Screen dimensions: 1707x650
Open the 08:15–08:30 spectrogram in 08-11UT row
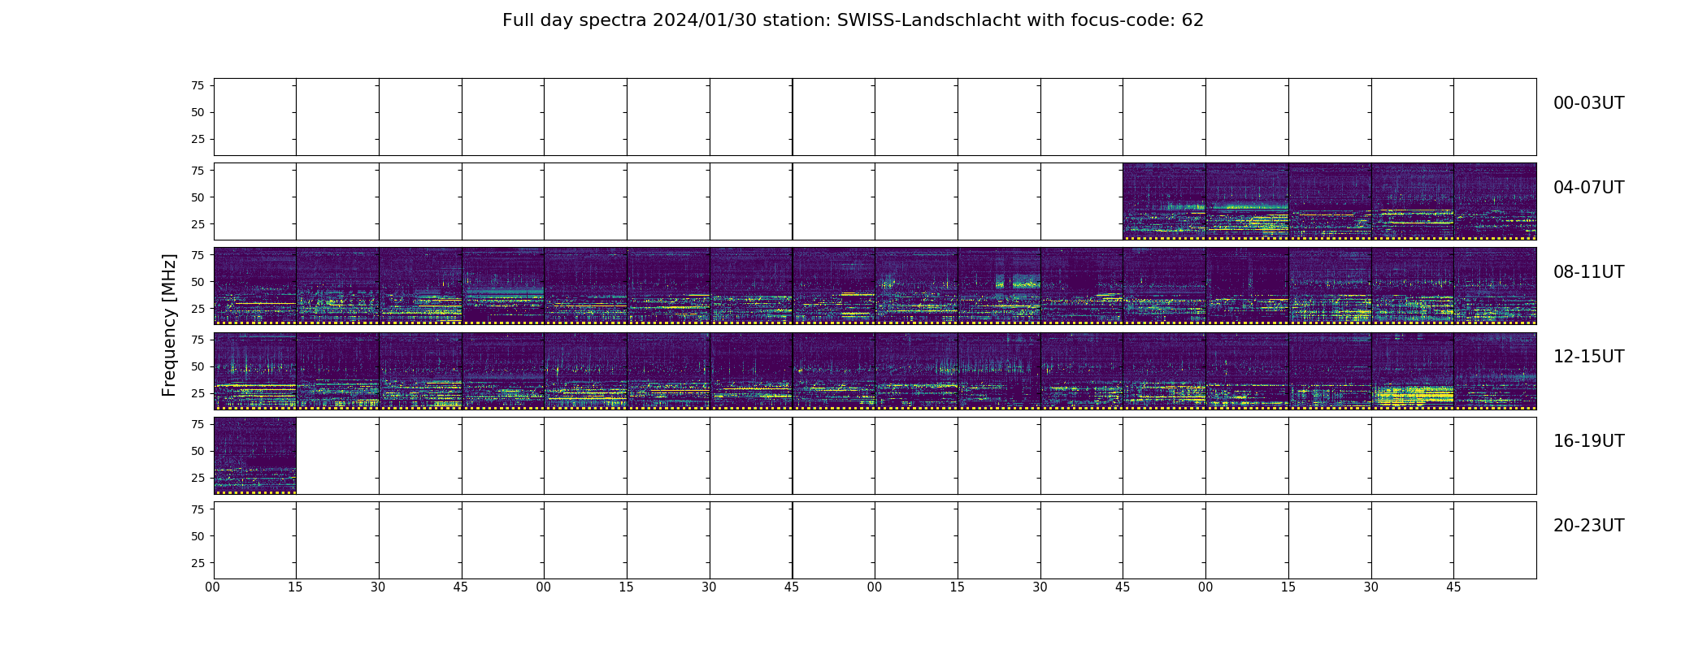tap(337, 286)
